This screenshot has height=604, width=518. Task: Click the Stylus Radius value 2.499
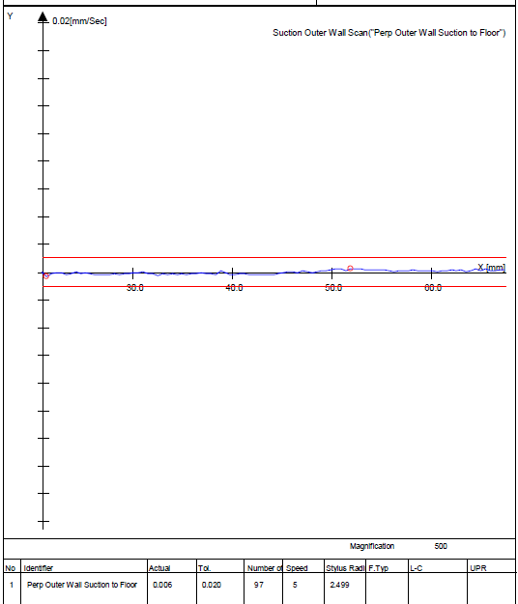[x=339, y=585]
